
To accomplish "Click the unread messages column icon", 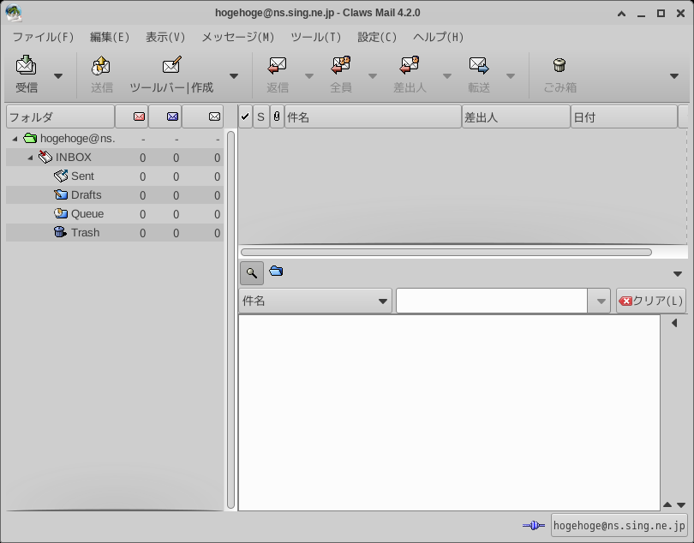I will coord(172,116).
